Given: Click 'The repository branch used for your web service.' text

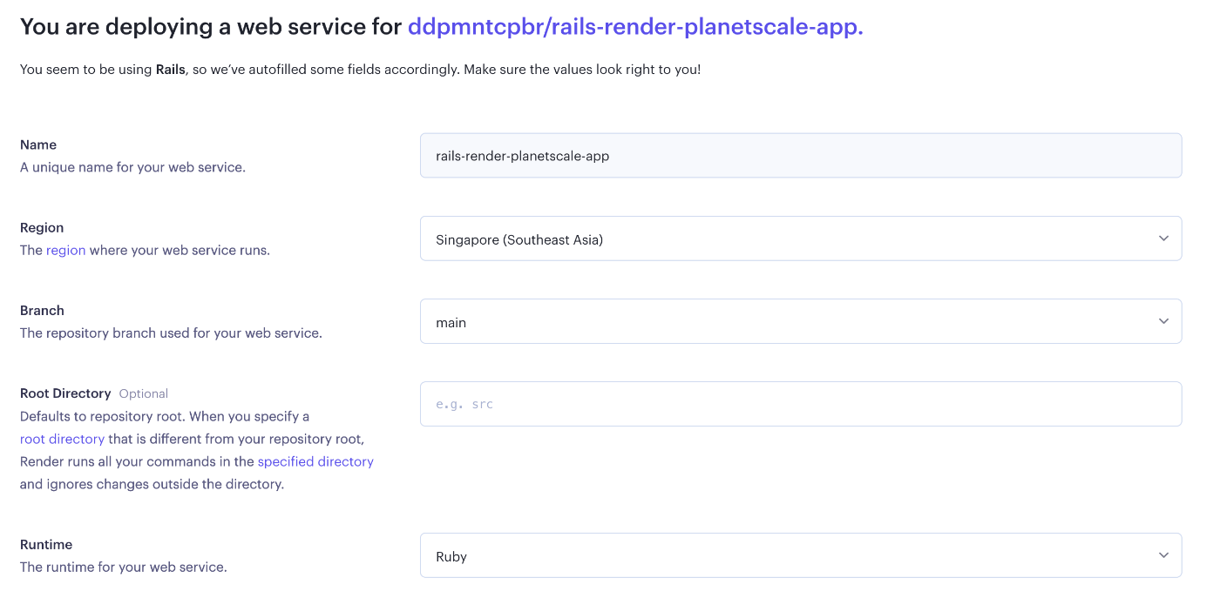Looking at the screenshot, I should pos(171,333).
